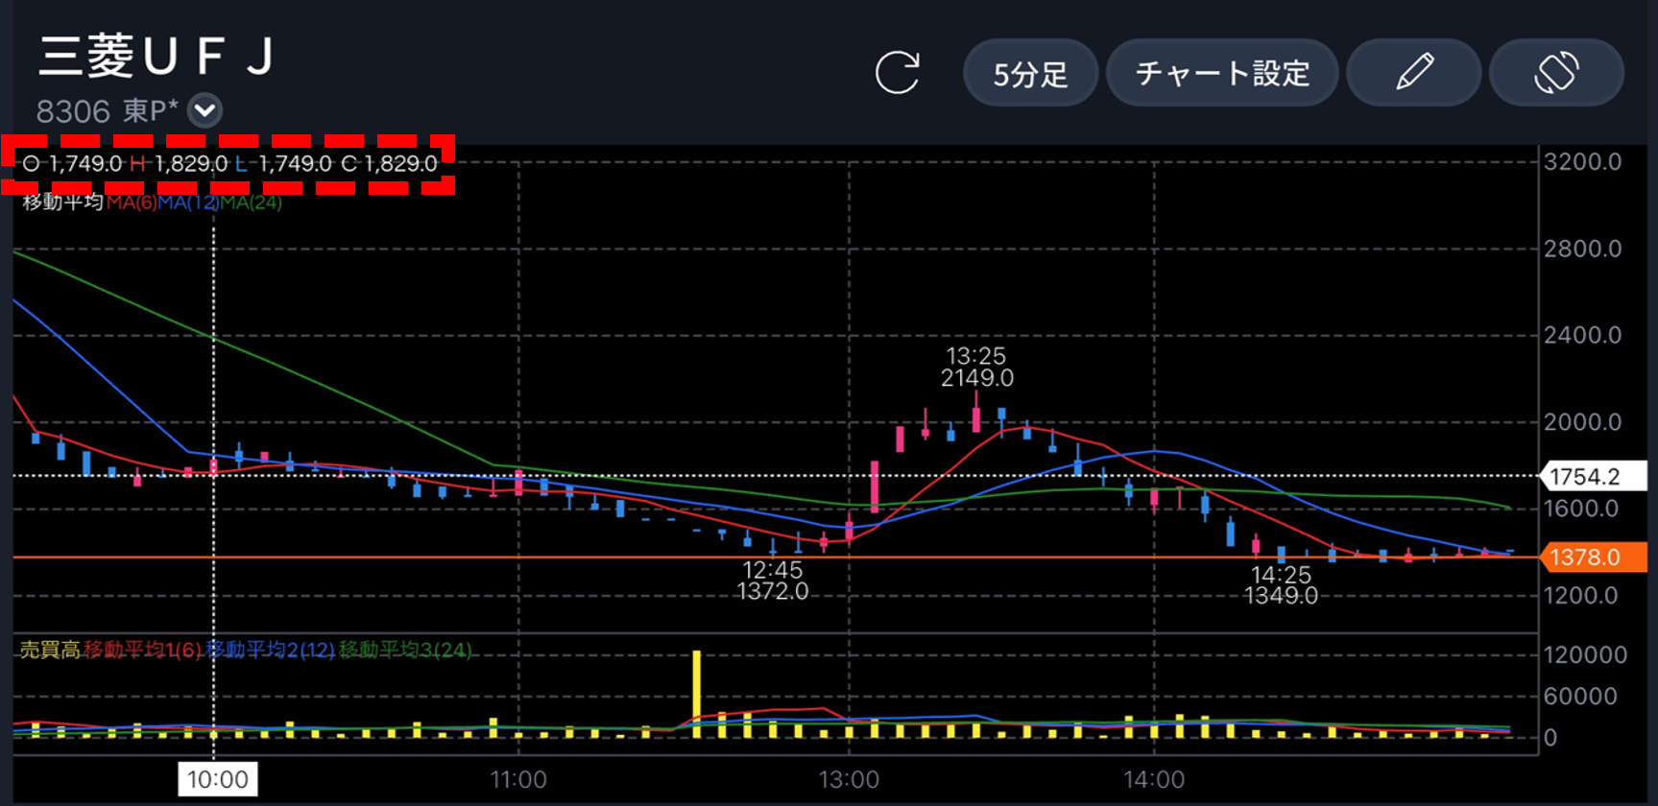This screenshot has height=806, width=1658.
Task: Expand the stock selector chevron next to 東P*
Action: 204,111
